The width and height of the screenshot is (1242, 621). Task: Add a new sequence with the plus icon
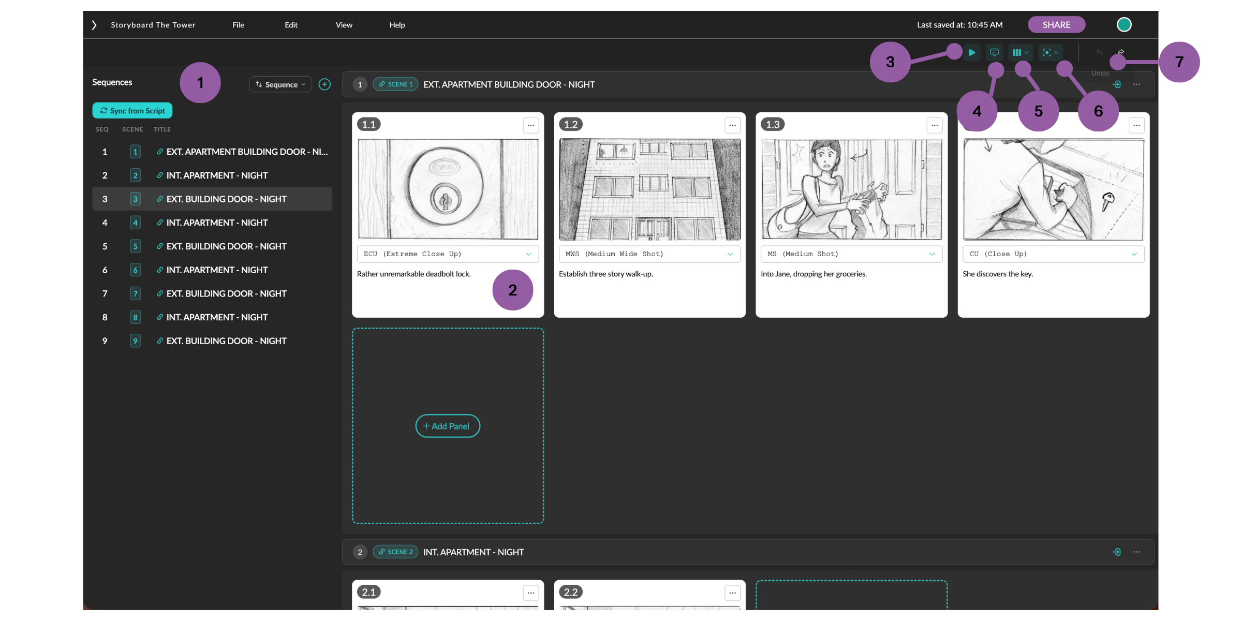tap(324, 84)
